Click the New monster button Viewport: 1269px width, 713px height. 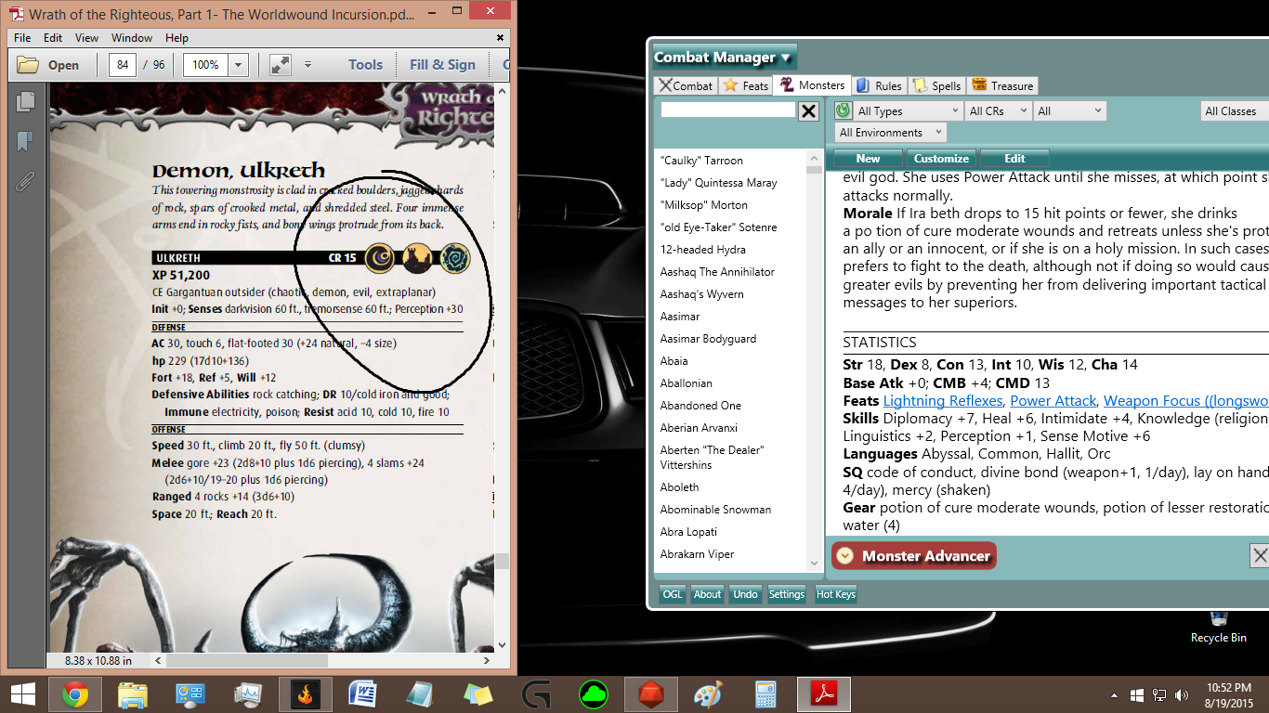click(868, 158)
